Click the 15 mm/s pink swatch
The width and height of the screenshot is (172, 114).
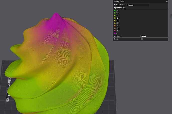click(115, 31)
